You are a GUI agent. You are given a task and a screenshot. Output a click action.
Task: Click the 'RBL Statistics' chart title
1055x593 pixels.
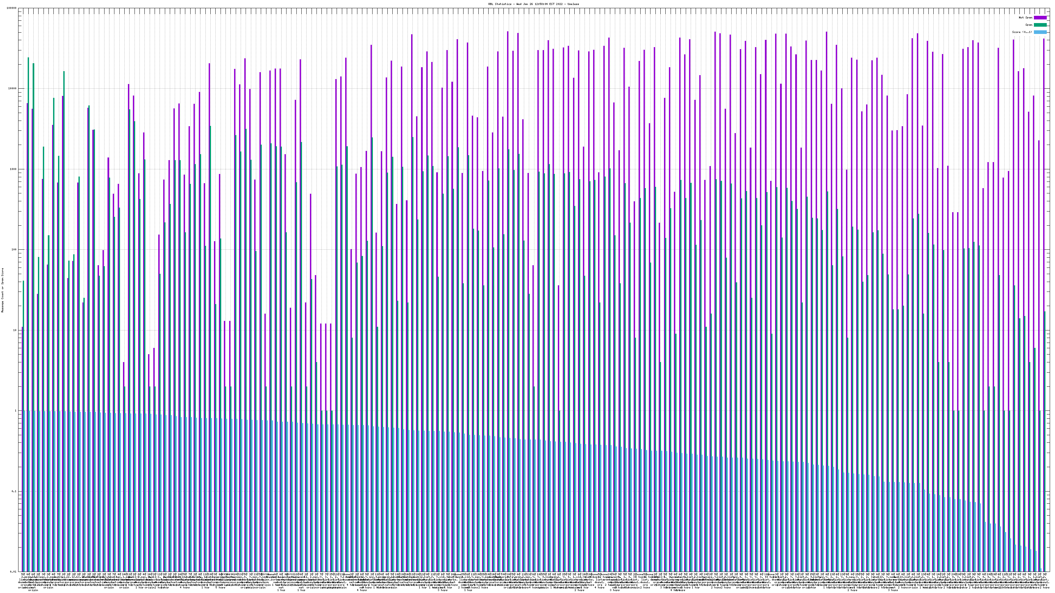(533, 4)
